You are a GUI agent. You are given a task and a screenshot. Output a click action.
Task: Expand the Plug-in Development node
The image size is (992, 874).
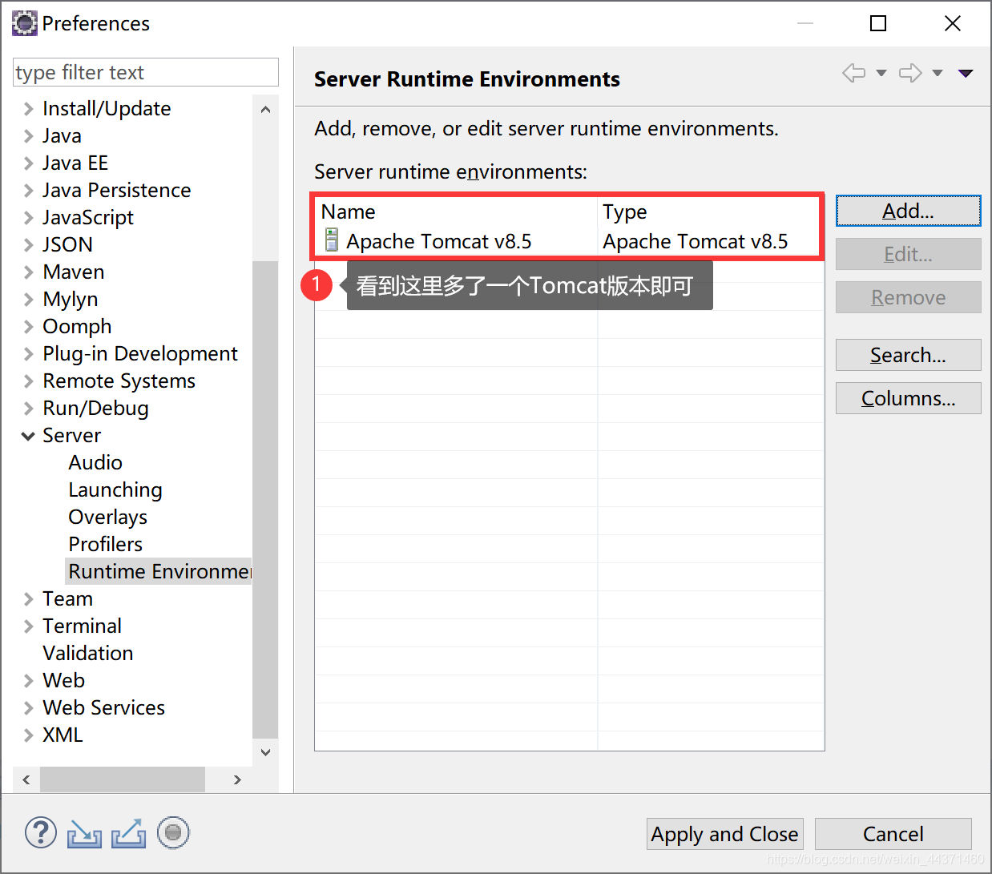click(x=28, y=354)
